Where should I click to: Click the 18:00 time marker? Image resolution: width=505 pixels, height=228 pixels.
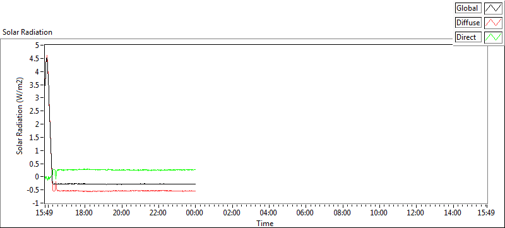pyautogui.click(x=85, y=213)
